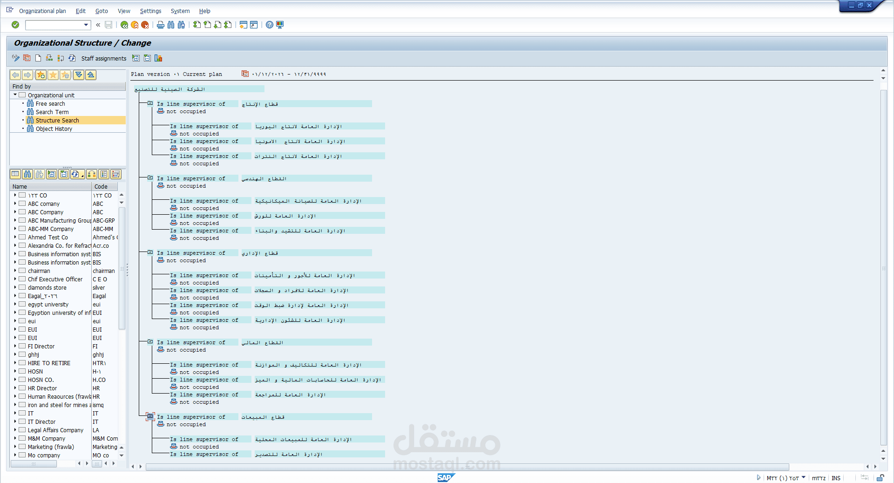Screen dimensions: 894x483
Task: Expand the Chif Executive Officer row
Action: point(15,279)
